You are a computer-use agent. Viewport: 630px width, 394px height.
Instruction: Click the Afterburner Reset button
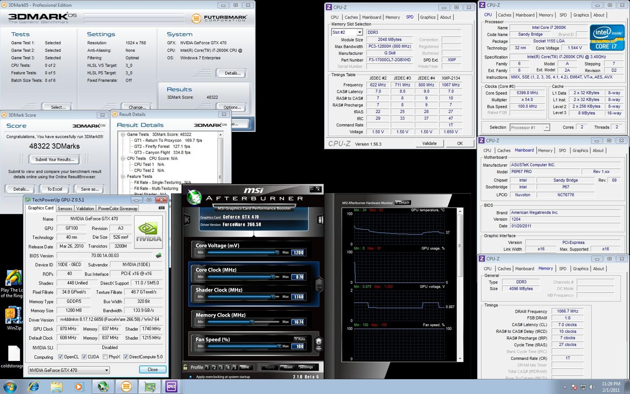pyautogui.click(x=288, y=367)
